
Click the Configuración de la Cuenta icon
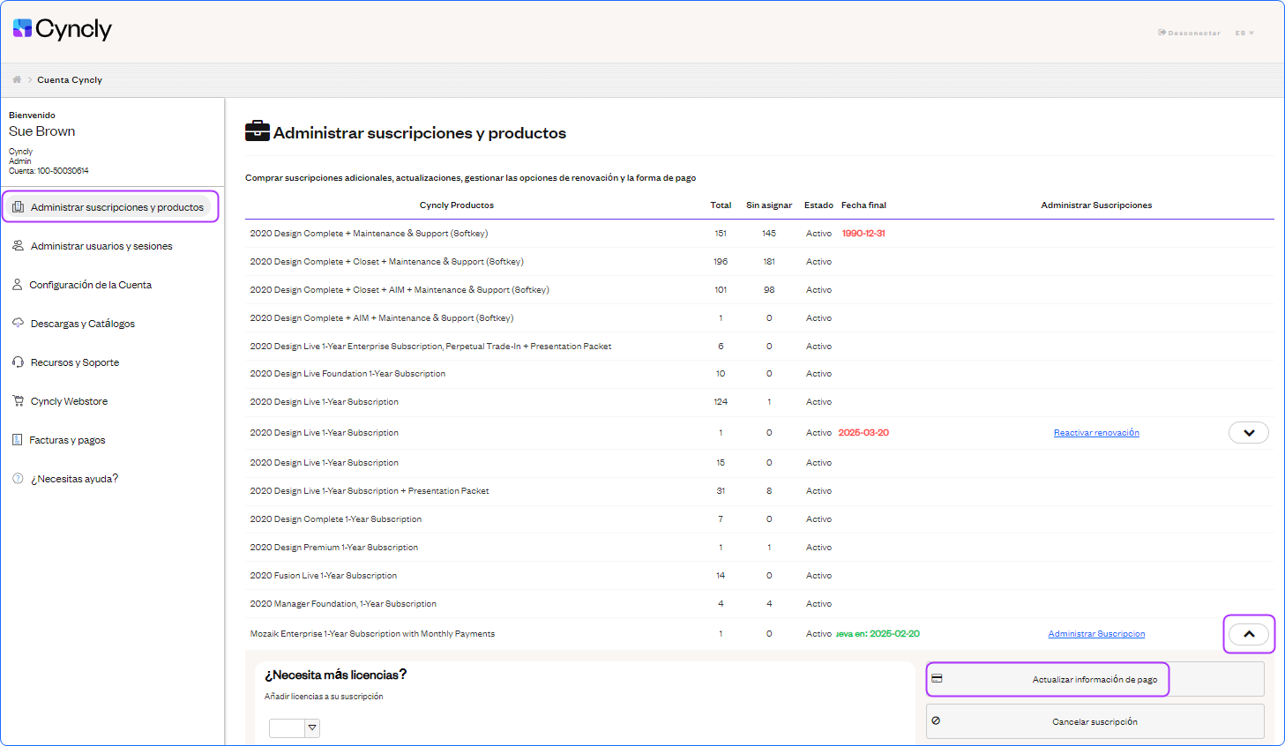[17, 285]
